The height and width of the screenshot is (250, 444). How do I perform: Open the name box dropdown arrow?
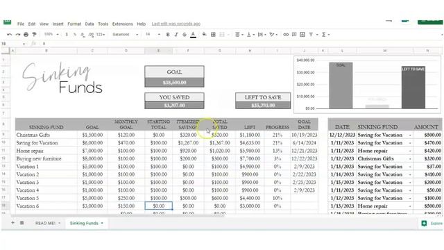[x=24, y=44]
